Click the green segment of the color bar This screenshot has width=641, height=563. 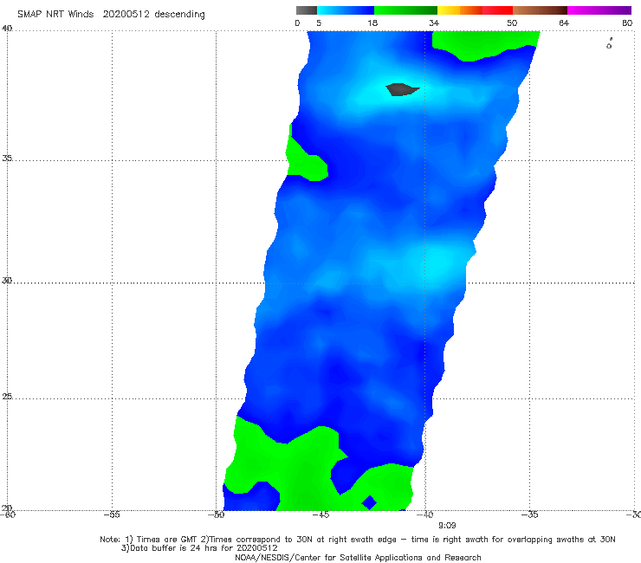click(405, 10)
